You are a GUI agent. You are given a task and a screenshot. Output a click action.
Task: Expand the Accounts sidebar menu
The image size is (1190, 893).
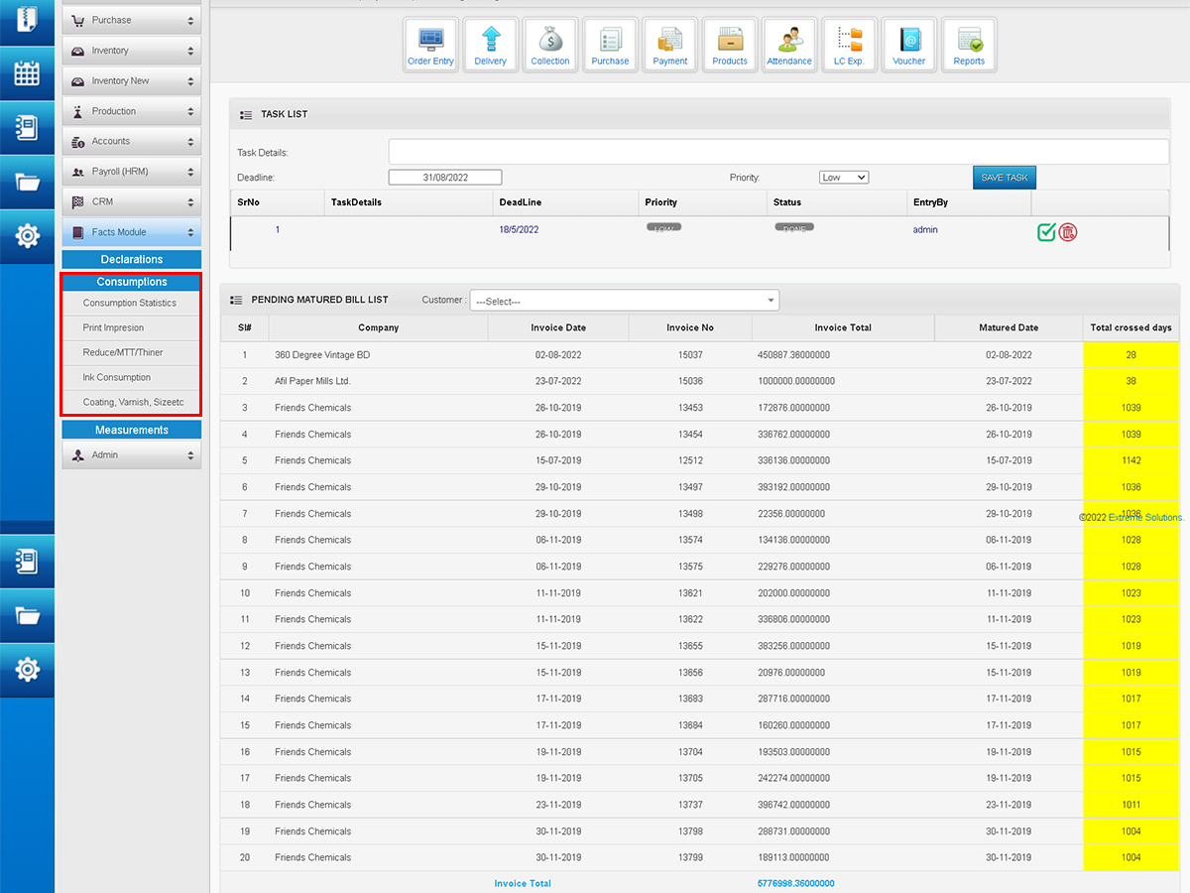(x=131, y=142)
